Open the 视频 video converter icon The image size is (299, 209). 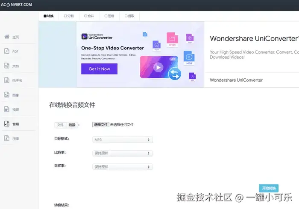7,109
